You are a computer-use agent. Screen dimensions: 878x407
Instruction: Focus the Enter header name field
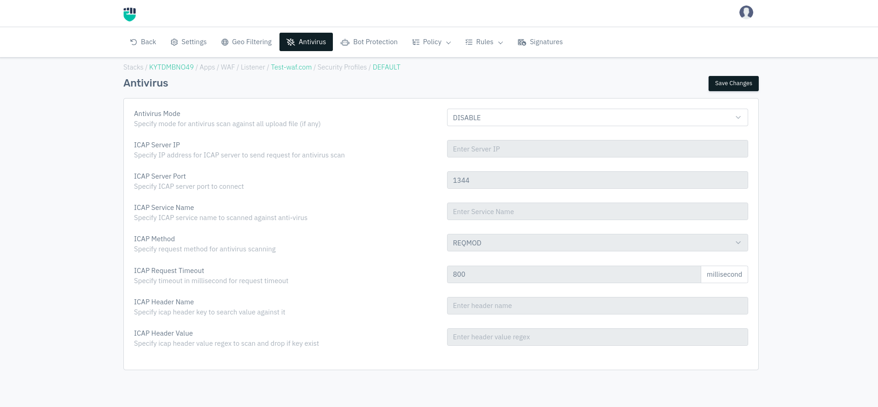597,306
